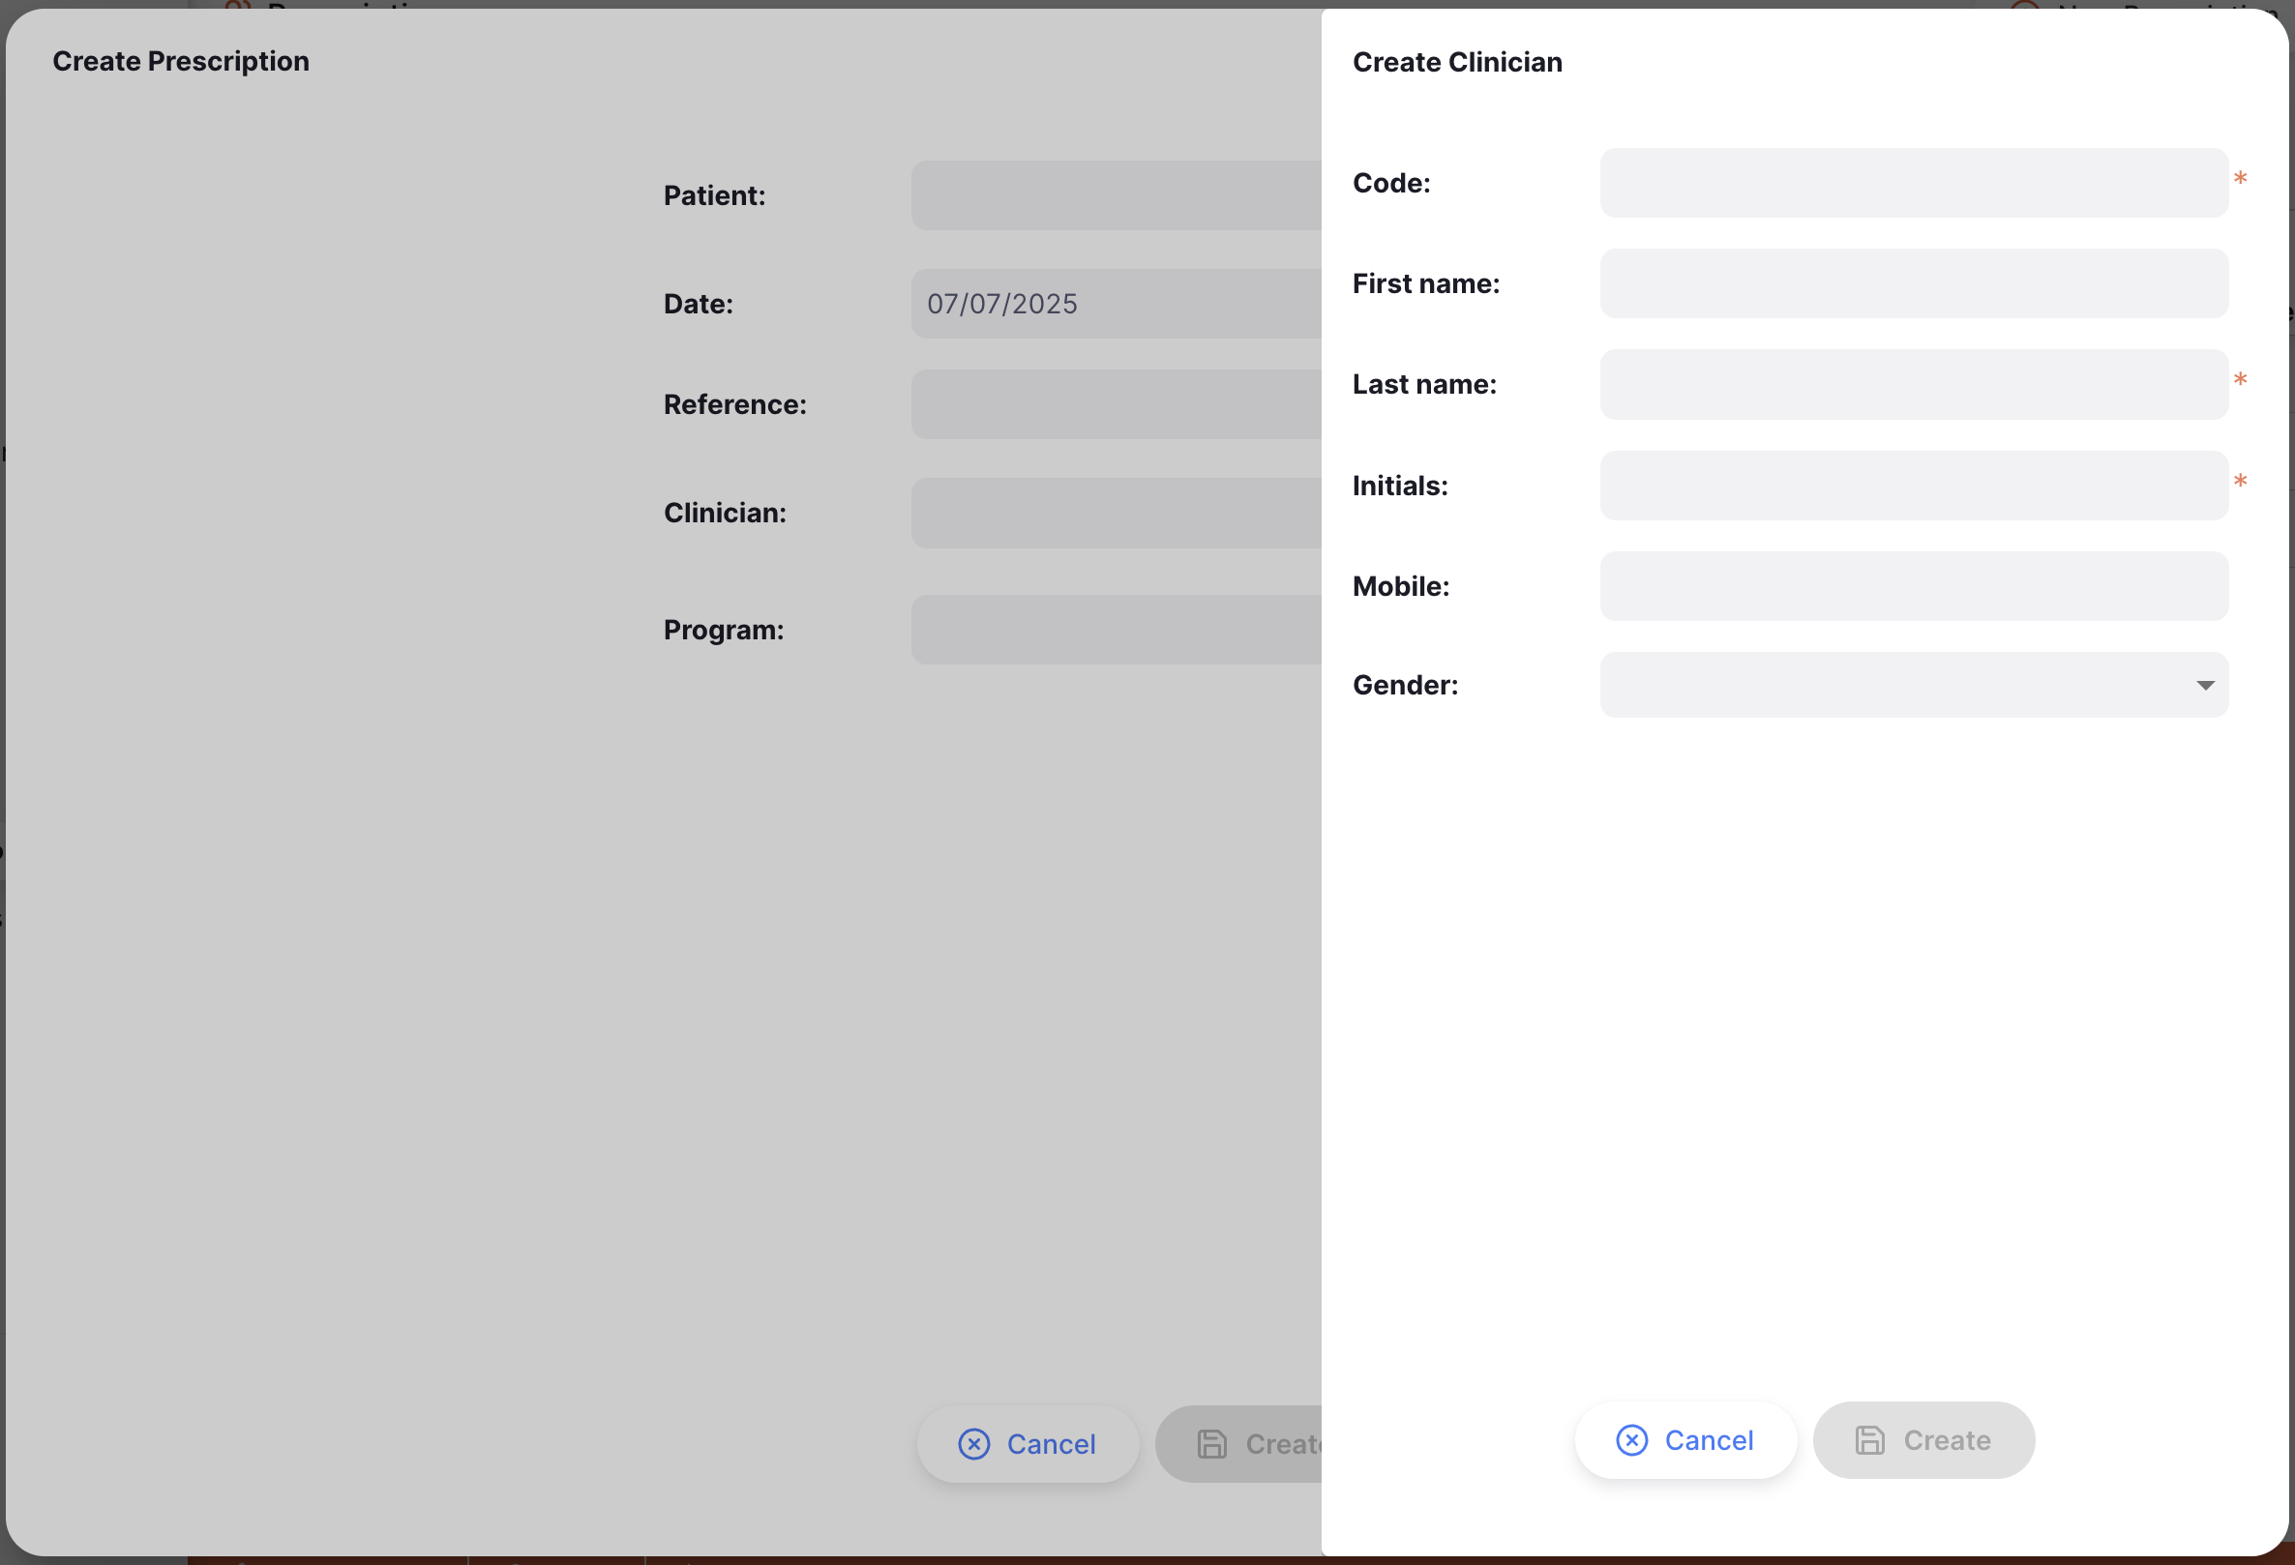The image size is (2295, 1565).
Task: Click the save disk icon on Create Clinician button
Action: pyautogui.click(x=1869, y=1440)
